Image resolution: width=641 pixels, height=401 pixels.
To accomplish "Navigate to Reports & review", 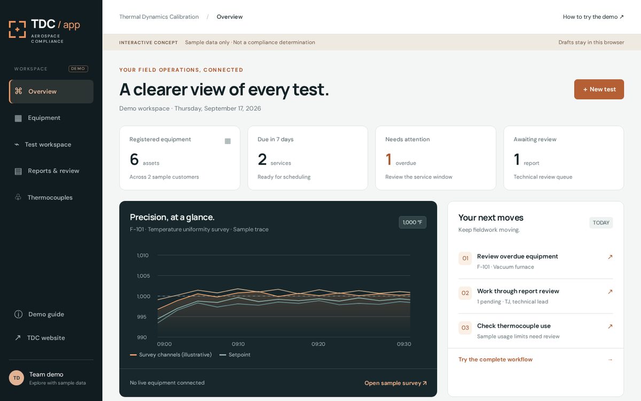I will click(51, 171).
